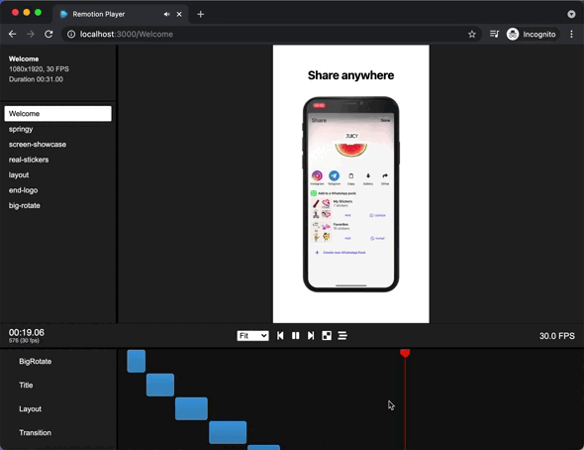Open the real-stickers composition

[29, 160]
